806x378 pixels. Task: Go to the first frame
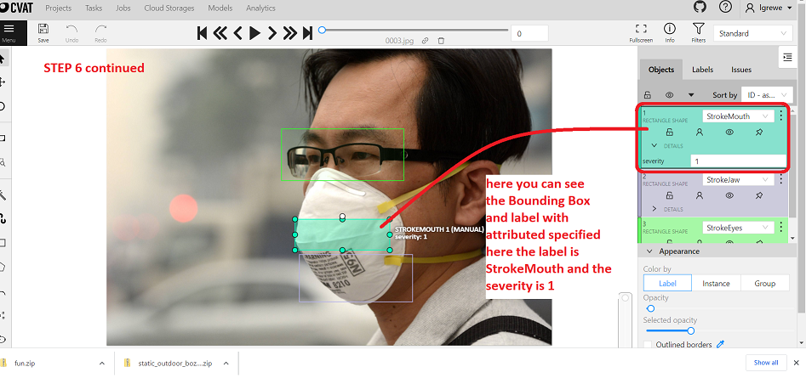coord(203,33)
